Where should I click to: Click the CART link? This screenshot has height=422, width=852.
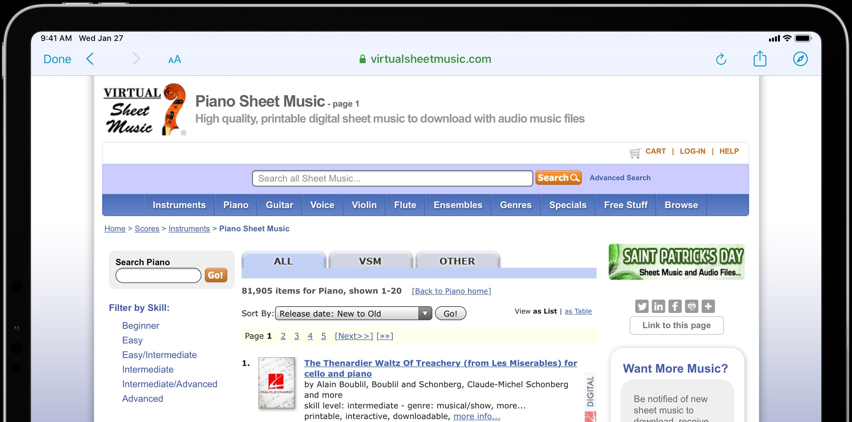(656, 151)
